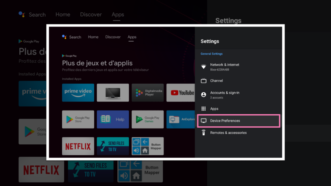The image size is (331, 186).
Task: Open Button Mapper tile in the dimmed background
Action: pos(140,171)
